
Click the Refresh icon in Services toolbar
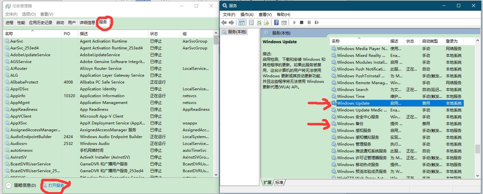(x=259, y=22)
